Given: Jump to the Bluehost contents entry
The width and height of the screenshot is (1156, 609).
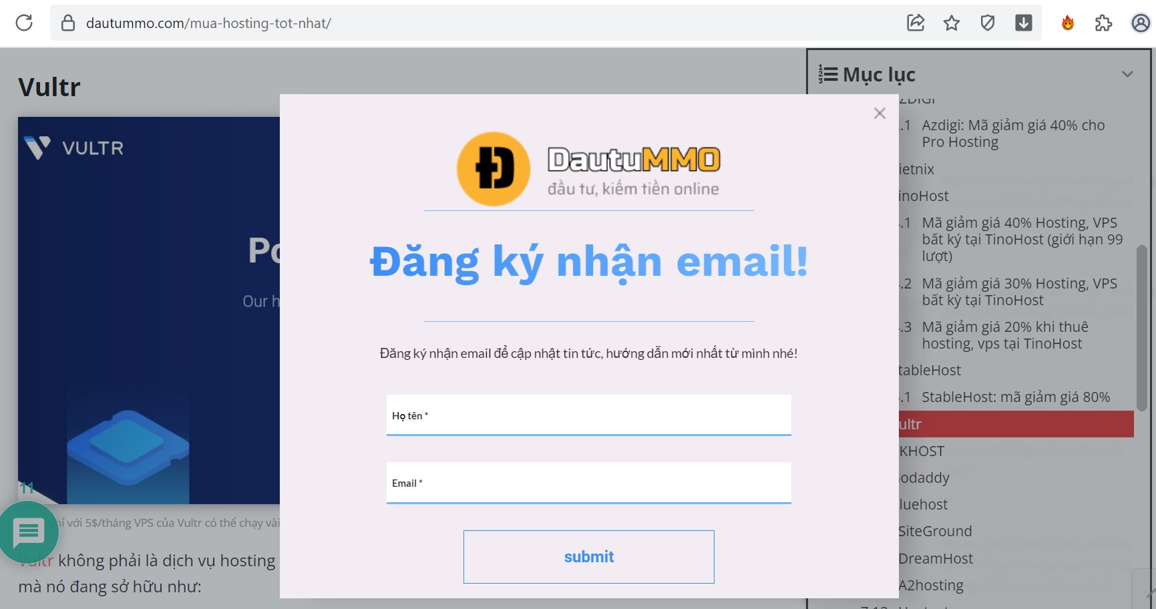Looking at the screenshot, I should point(923,504).
